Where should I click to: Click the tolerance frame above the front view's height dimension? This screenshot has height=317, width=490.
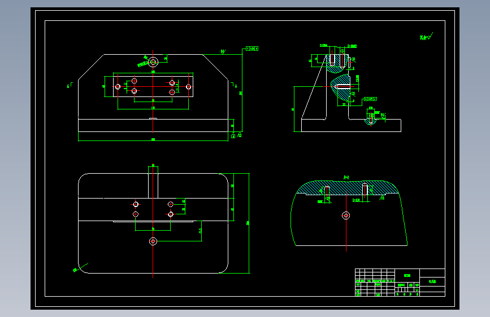[x=252, y=49]
